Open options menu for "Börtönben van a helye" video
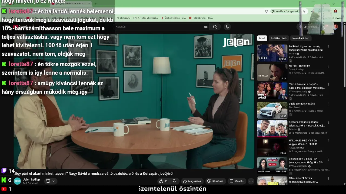Image resolution: width=346 pixels, height=194 pixels. coord(328,85)
